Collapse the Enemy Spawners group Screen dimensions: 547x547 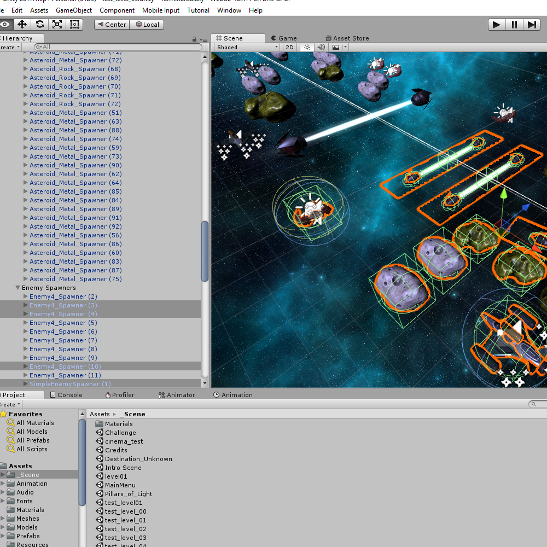tap(18, 288)
